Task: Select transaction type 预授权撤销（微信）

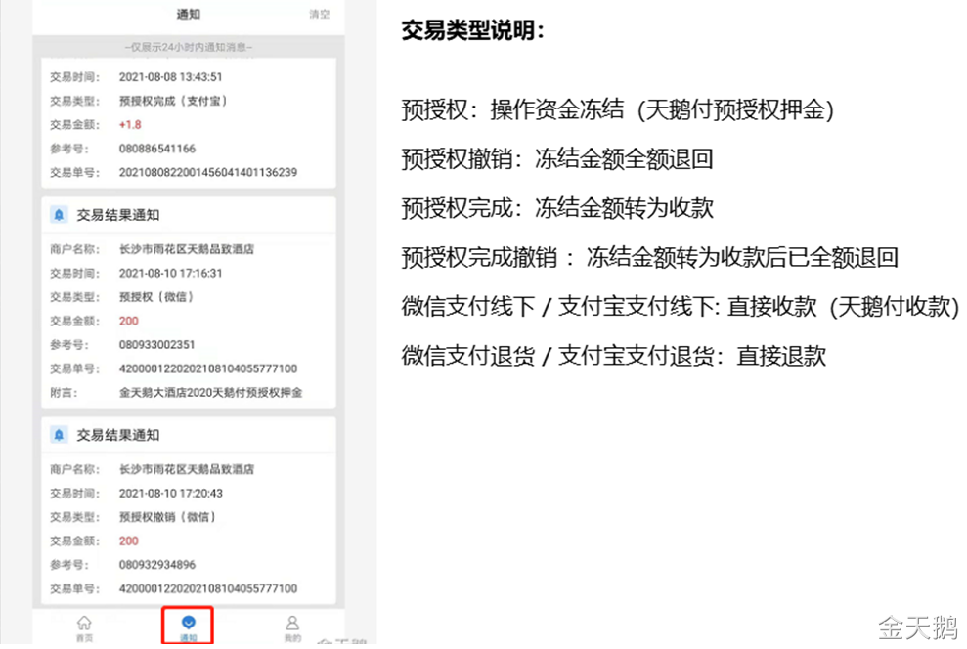Action: point(167,516)
